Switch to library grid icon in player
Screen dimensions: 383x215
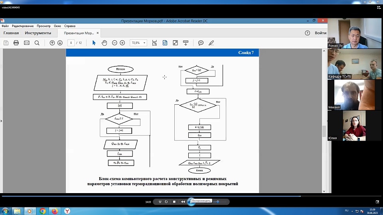[379, 8]
